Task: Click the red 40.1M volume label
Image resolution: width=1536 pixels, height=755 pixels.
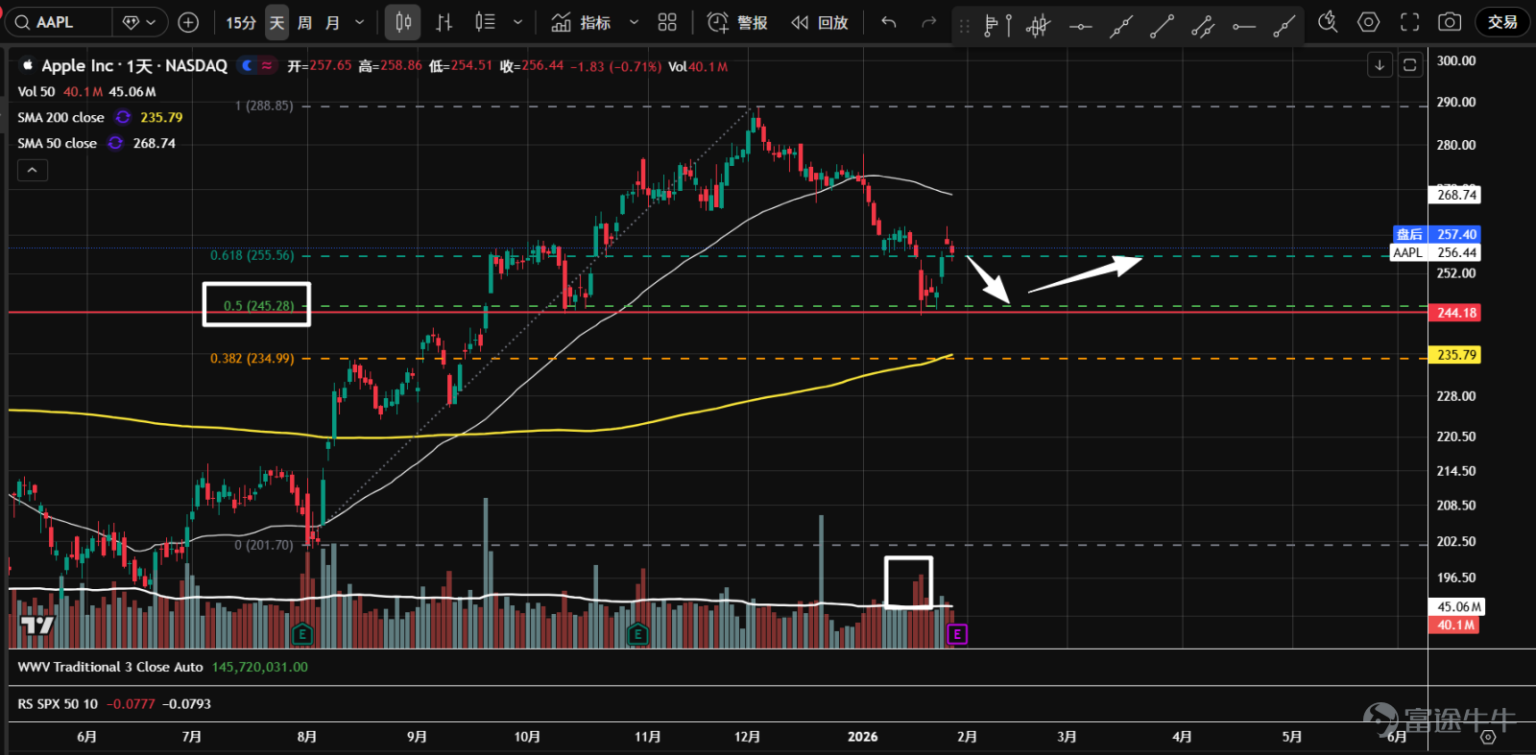Action: point(1455,625)
